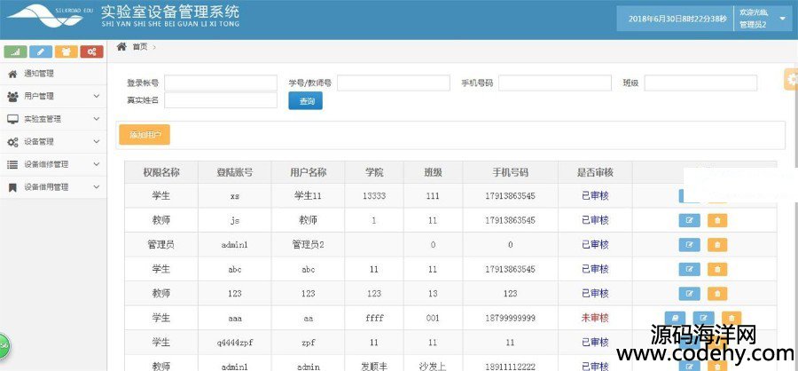This screenshot has height=371, width=798.
Task: Click the red gears shortcut icon
Action: point(91,51)
